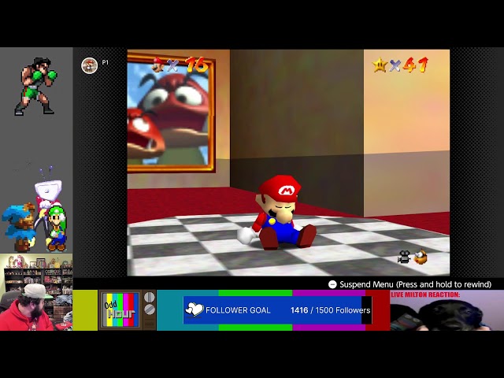Click the 'LIVE MILTON REACTION:' caption
Screen dimensions: 504x378
pos(425,295)
